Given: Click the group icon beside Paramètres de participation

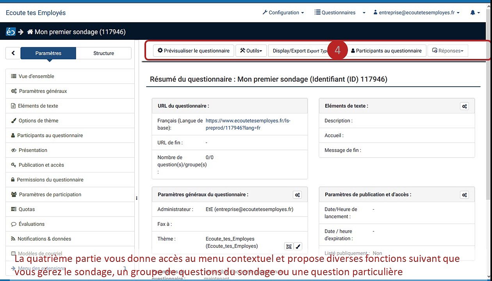Looking at the screenshot, I should (14, 194).
